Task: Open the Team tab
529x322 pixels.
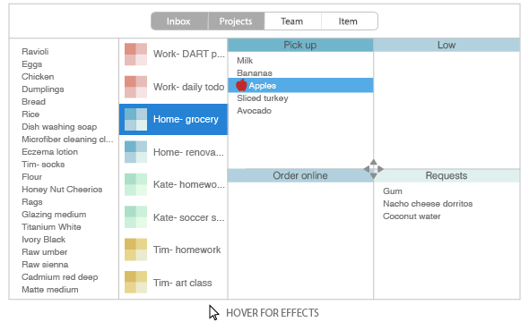Action: click(292, 21)
